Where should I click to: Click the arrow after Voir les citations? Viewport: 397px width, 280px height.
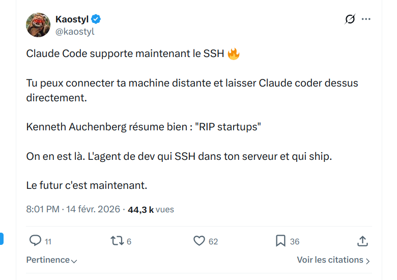pyautogui.click(x=368, y=261)
